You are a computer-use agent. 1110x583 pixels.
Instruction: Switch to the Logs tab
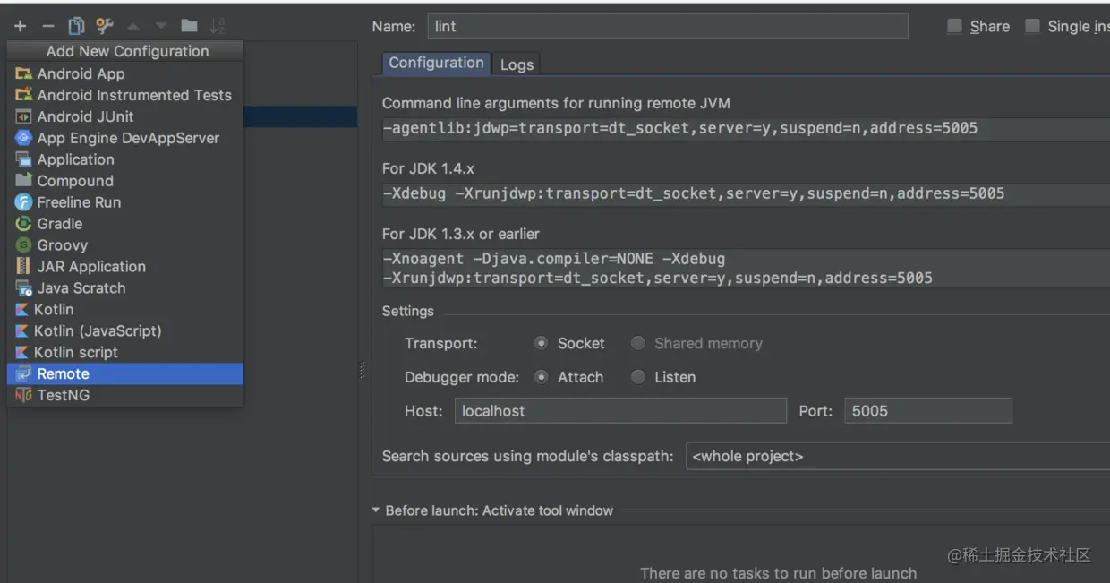coord(517,64)
